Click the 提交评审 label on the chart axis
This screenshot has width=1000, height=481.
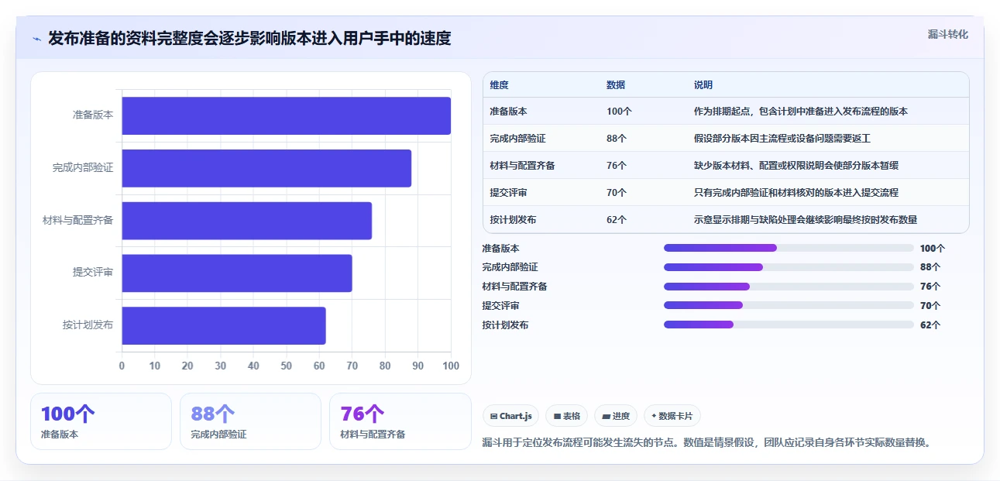(x=93, y=272)
